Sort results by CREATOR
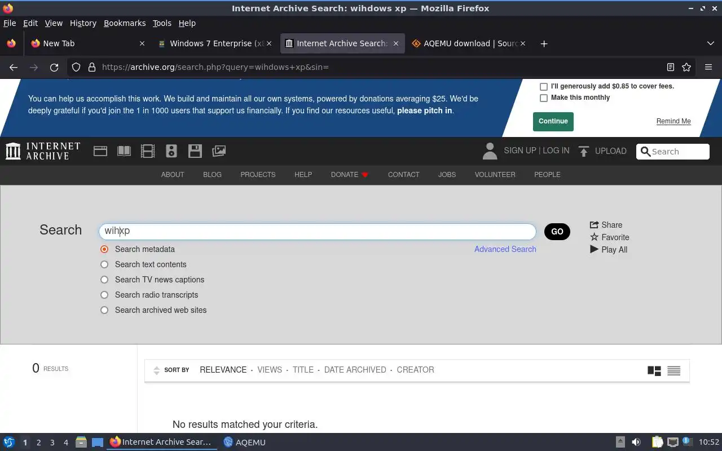Image resolution: width=722 pixels, height=451 pixels. tap(416, 370)
